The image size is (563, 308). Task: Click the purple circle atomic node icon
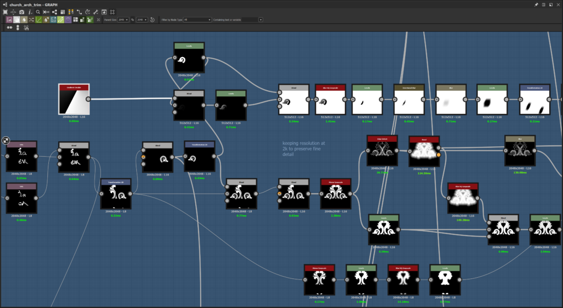click(68, 20)
